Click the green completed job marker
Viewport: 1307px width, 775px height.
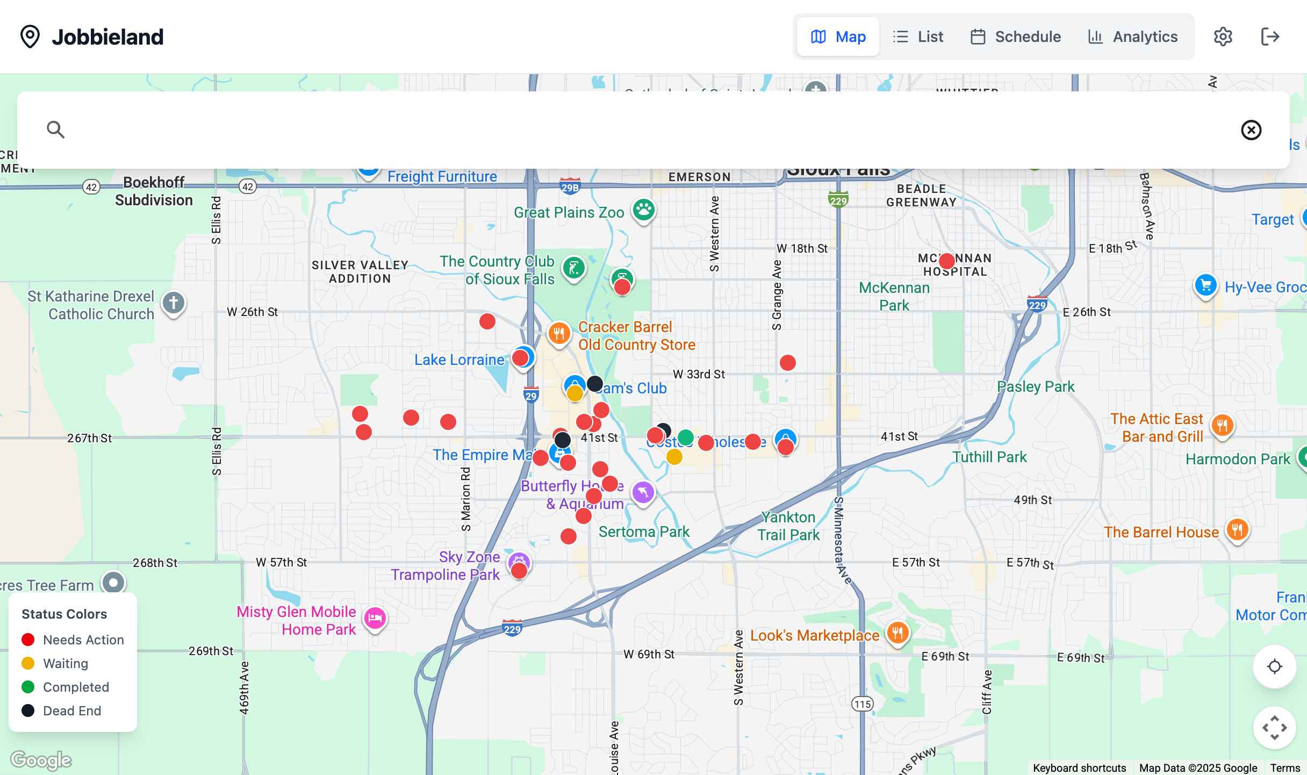click(685, 437)
